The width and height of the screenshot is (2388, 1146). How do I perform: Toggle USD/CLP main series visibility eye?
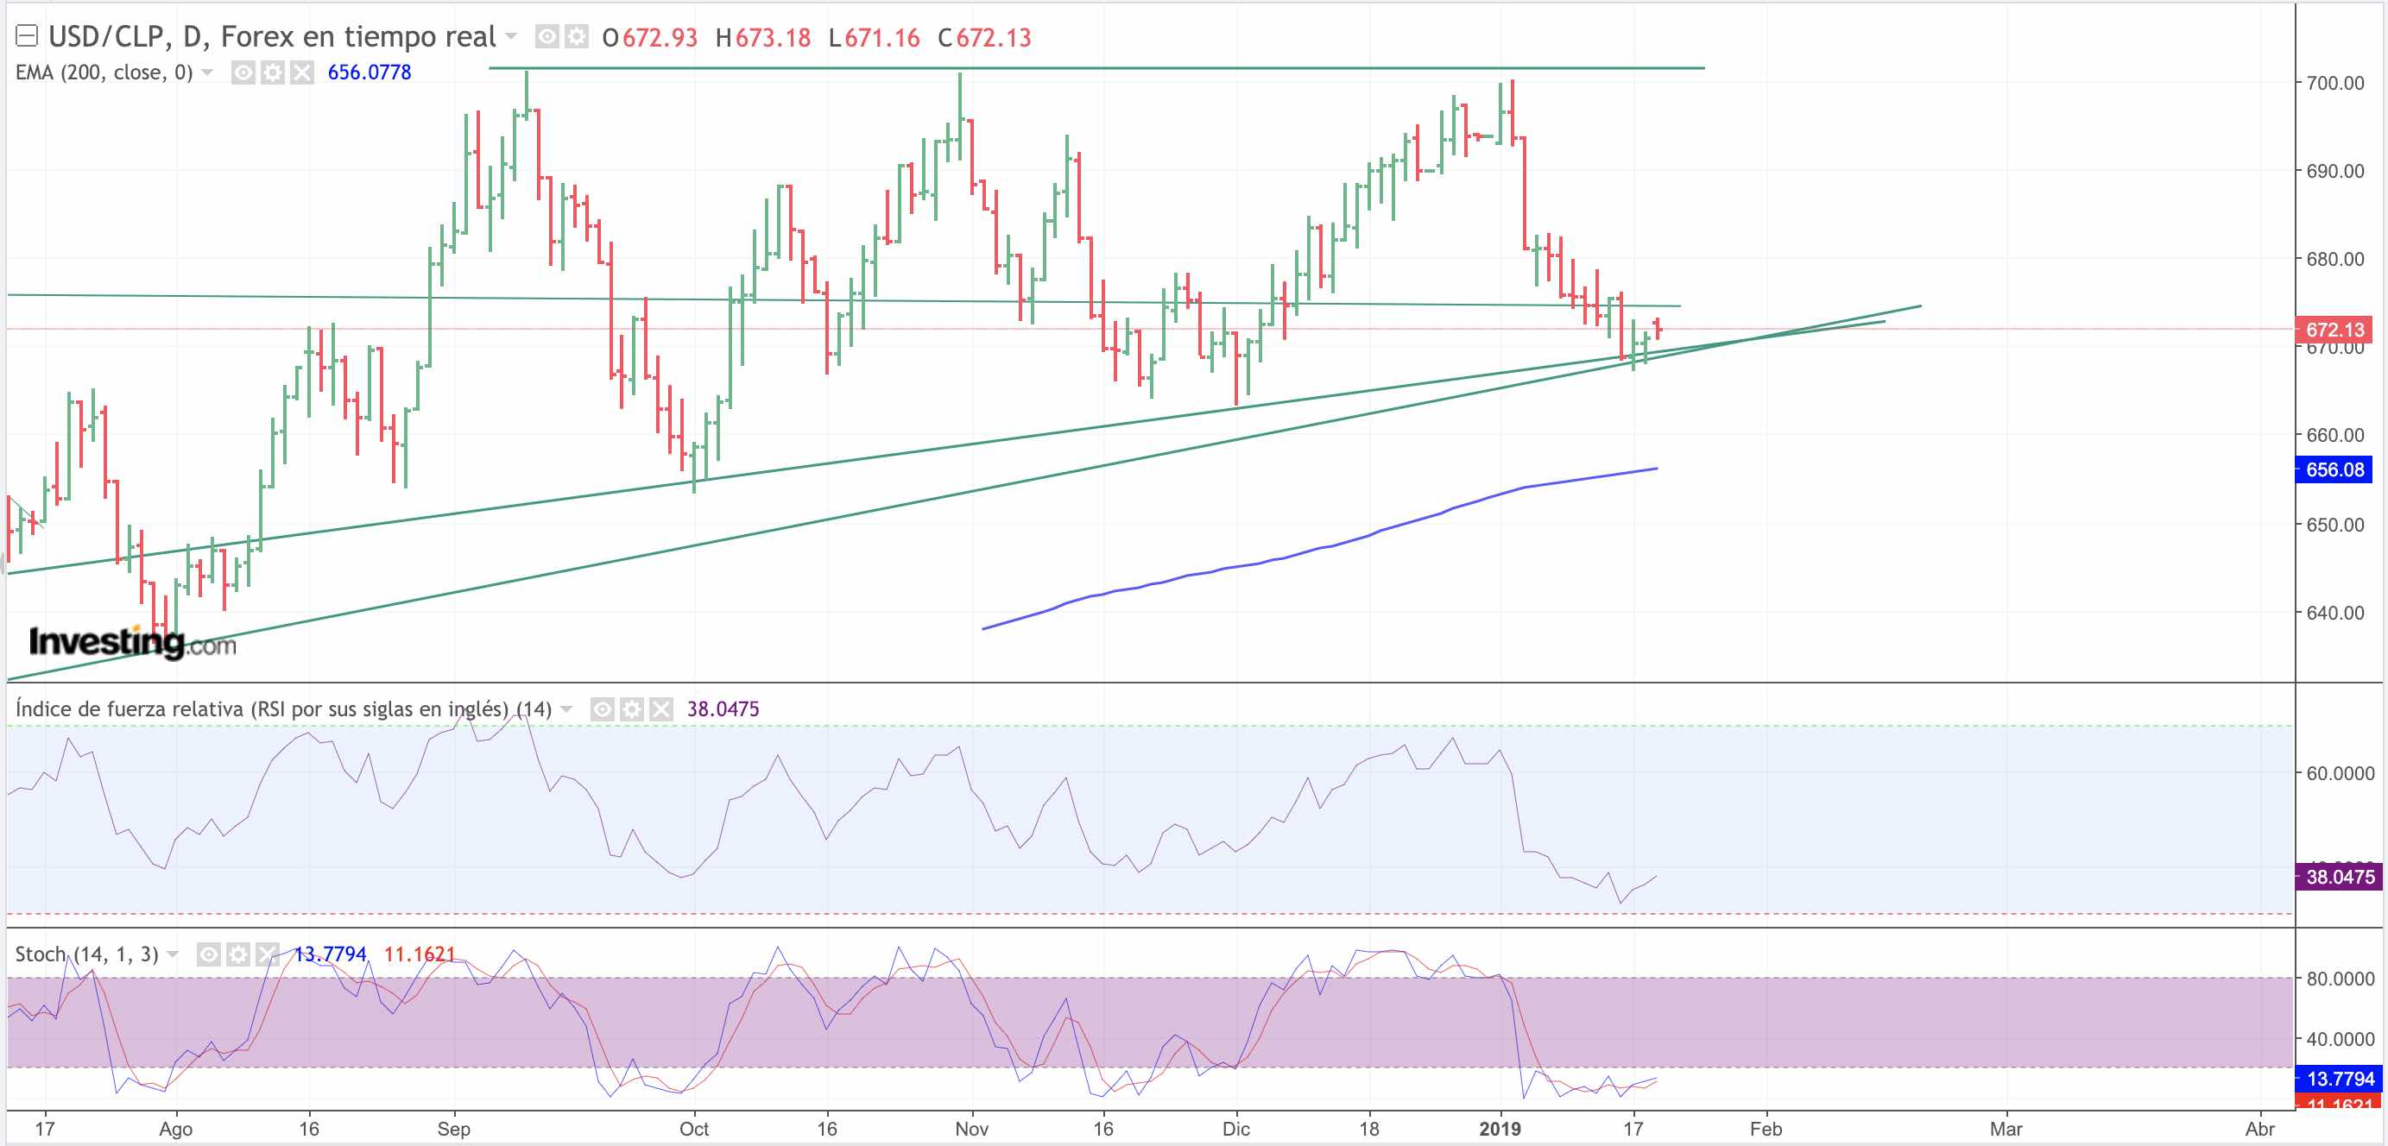[x=547, y=37]
